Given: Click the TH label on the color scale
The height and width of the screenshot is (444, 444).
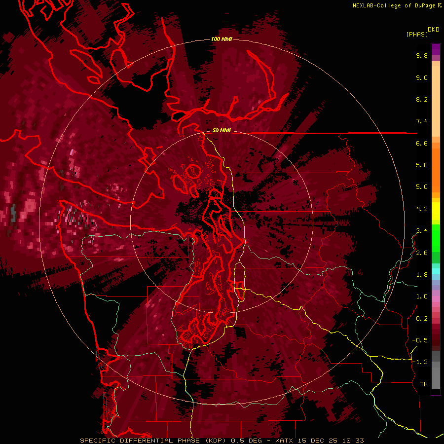Looking at the screenshot, I should [x=424, y=384].
